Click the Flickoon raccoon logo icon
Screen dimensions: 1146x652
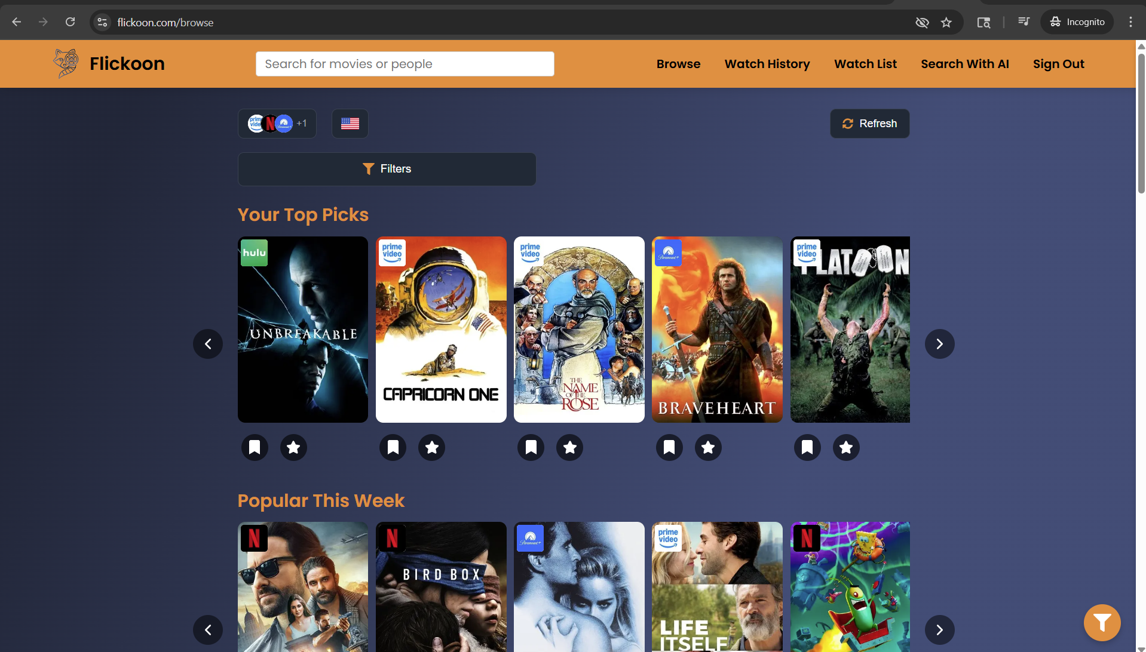[66, 63]
